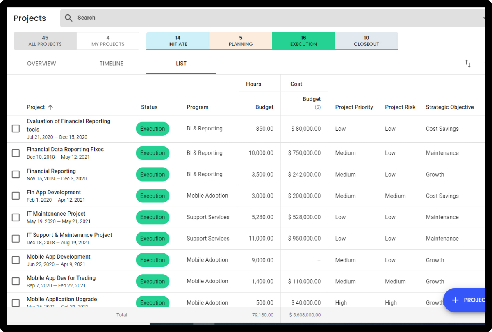Click Mobile Adoption in Fin App Development row
The width and height of the screenshot is (492, 332).
tap(207, 196)
